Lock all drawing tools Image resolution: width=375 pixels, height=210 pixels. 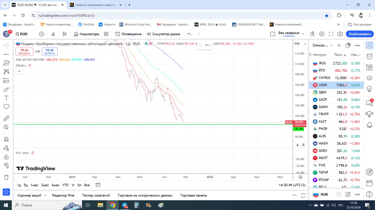[x=6, y=157]
